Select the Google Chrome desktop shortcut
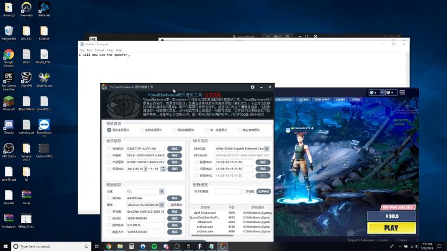 (x=9, y=58)
